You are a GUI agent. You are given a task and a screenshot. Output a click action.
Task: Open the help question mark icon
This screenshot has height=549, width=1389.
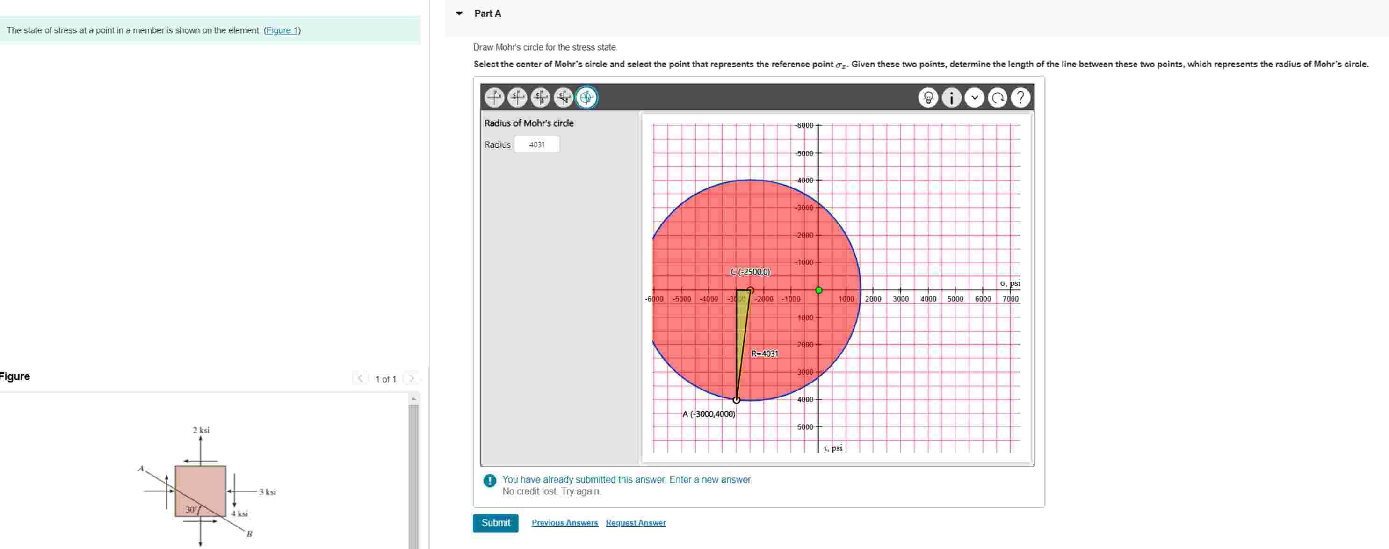(x=1020, y=98)
